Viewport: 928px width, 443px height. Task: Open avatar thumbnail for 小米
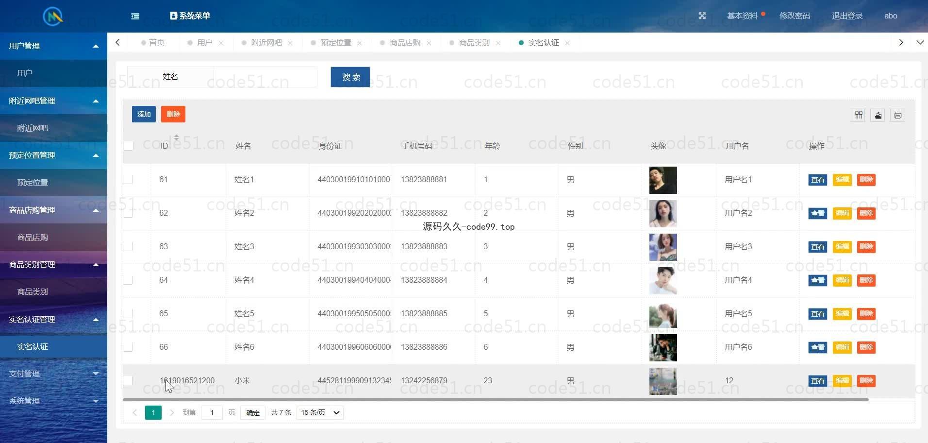click(x=663, y=381)
